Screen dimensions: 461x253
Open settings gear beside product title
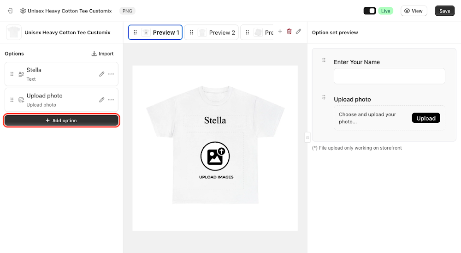23,11
